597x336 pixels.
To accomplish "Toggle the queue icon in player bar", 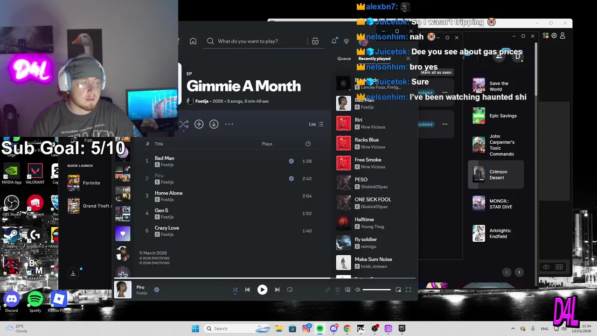I will tap(338, 290).
